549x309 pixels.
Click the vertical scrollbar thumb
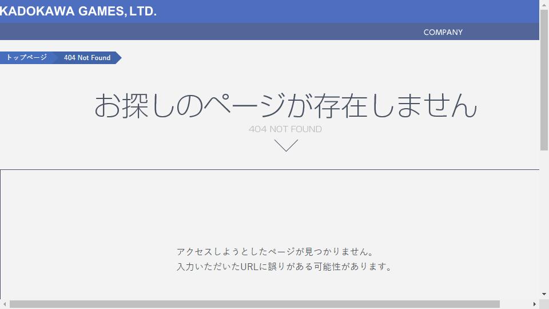point(544,80)
